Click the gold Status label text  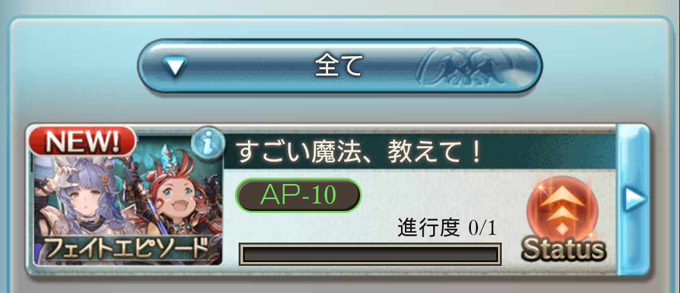coord(564,249)
